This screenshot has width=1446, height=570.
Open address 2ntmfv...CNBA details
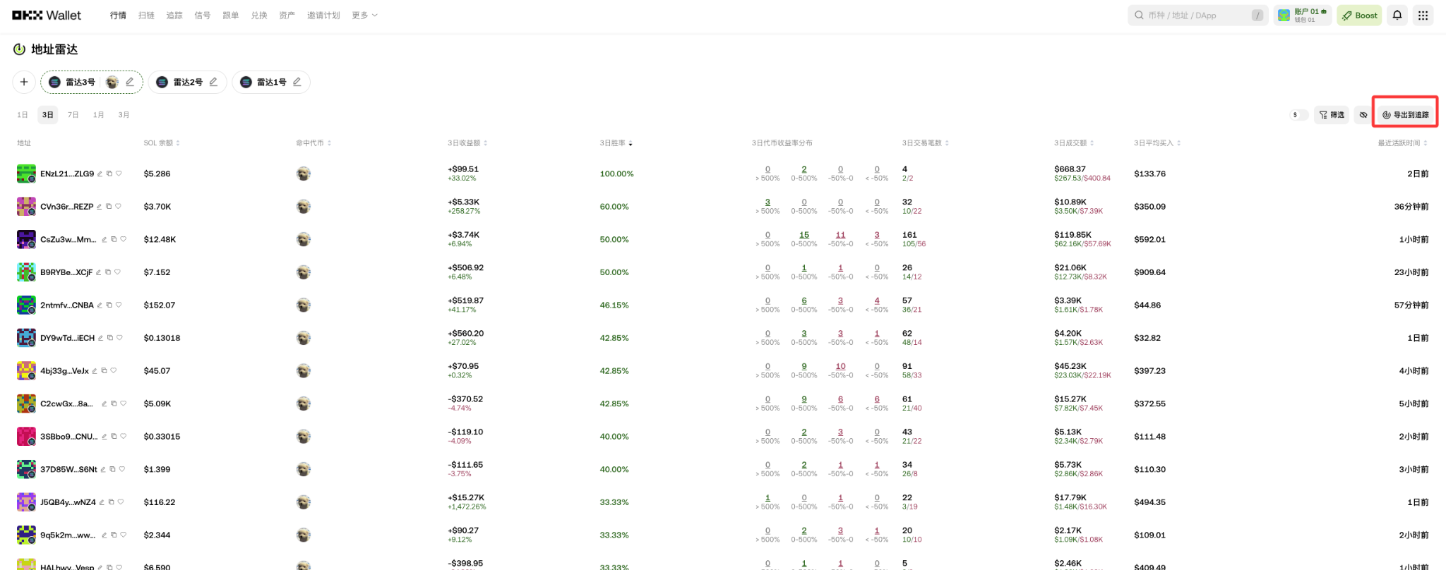[x=67, y=305]
